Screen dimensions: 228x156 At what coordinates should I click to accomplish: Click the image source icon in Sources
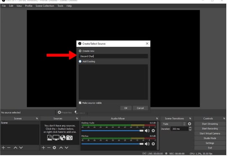[50, 138]
